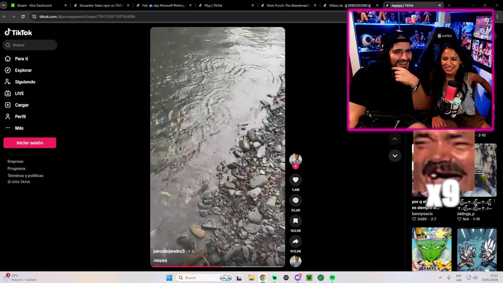
Task: Open Discord from the taskbar
Action: (298, 278)
